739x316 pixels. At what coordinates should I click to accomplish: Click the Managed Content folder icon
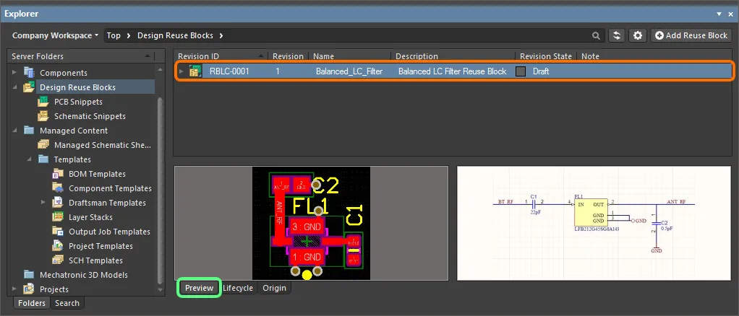(x=29, y=131)
